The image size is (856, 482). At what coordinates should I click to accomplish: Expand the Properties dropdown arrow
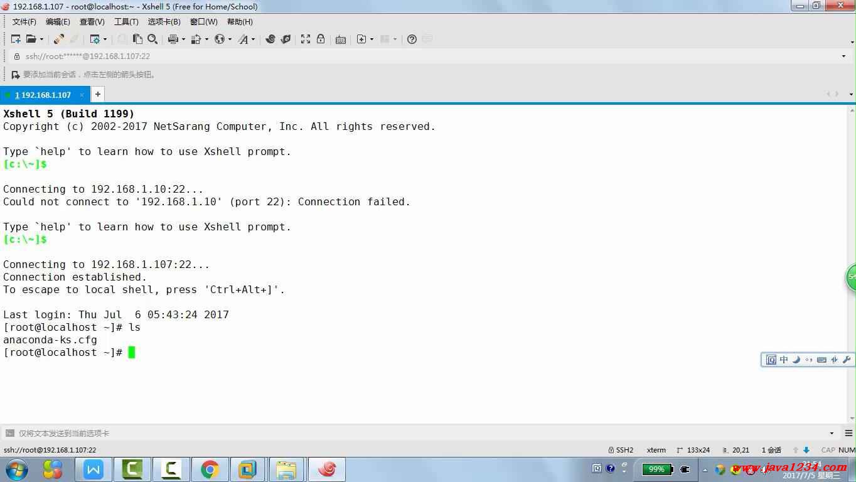click(105, 39)
